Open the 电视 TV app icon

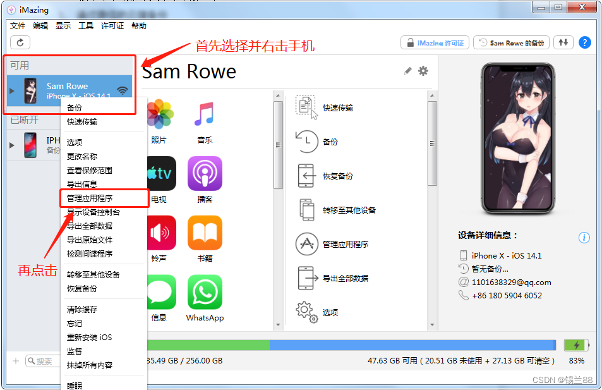(162, 173)
